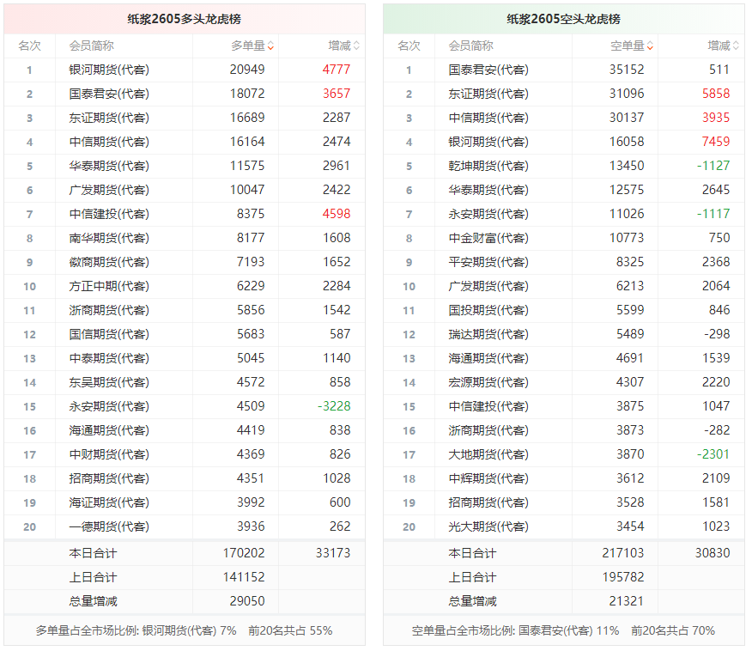This screenshot has height=651, width=752.
Task: Click short total change 30830
Action: point(713,553)
